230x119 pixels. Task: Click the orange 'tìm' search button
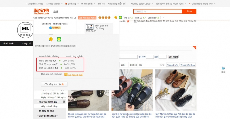coord(189,12)
